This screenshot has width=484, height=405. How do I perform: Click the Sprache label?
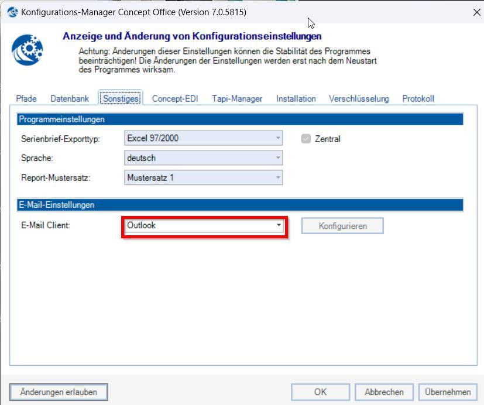[x=37, y=158]
